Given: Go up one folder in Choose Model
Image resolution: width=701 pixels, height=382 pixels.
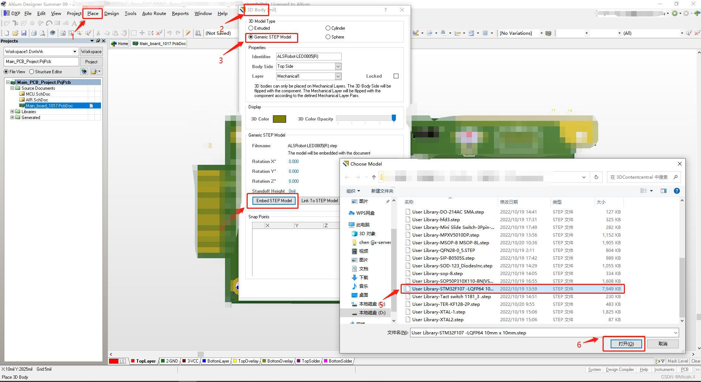Looking at the screenshot, I should [x=374, y=177].
